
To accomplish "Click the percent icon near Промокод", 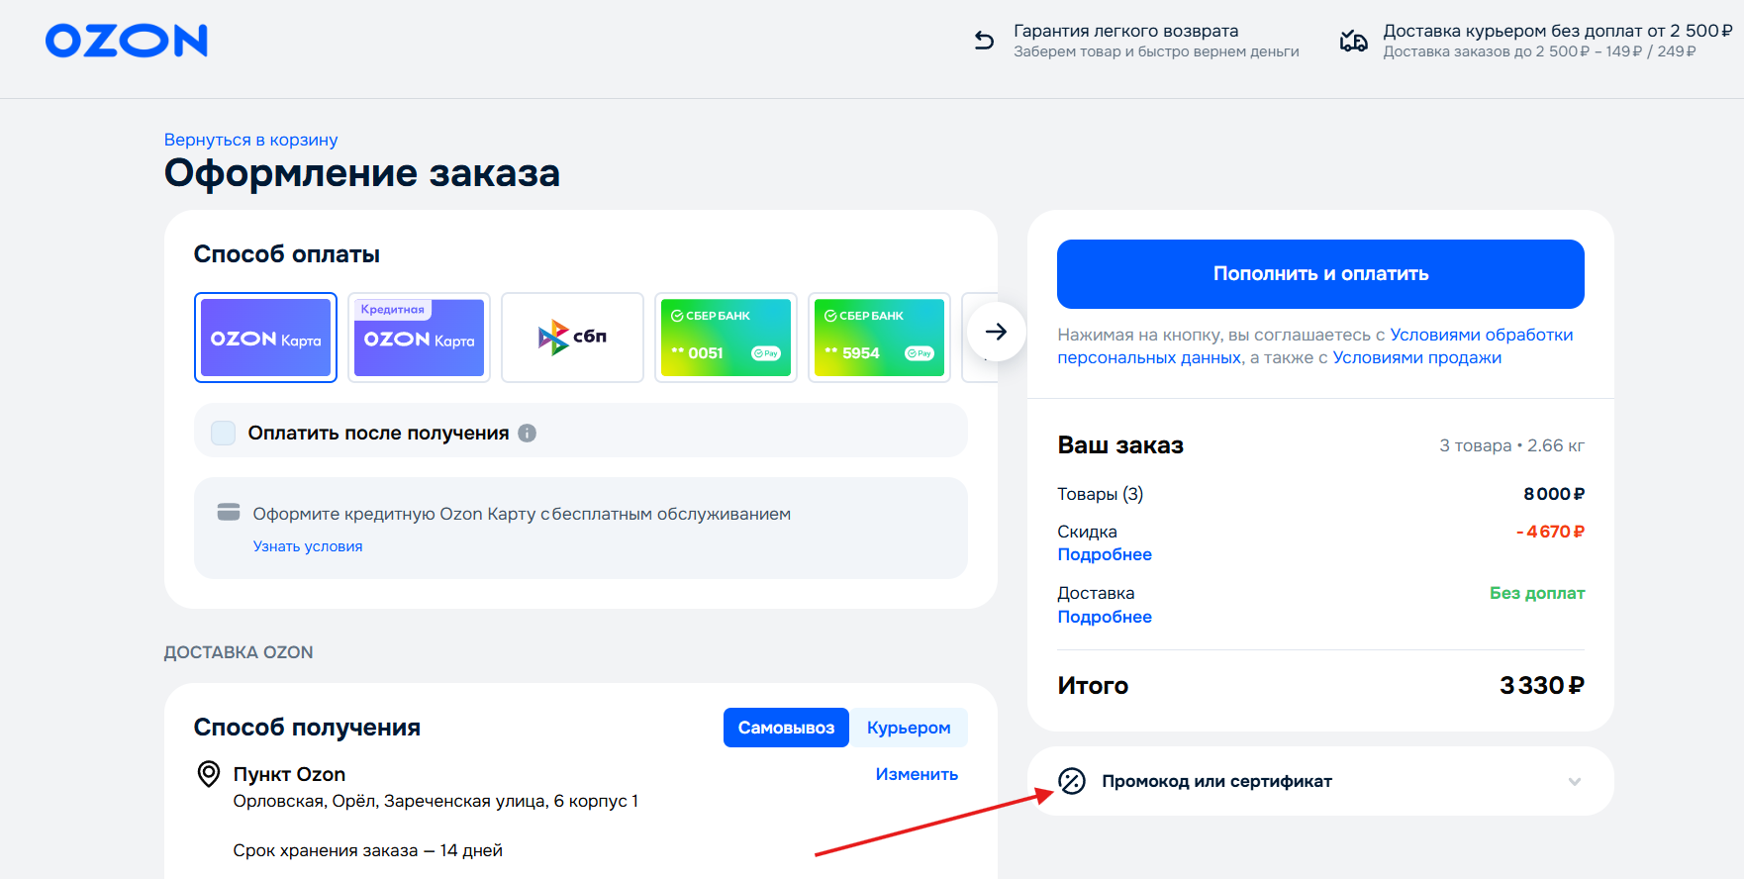I will (x=1072, y=781).
